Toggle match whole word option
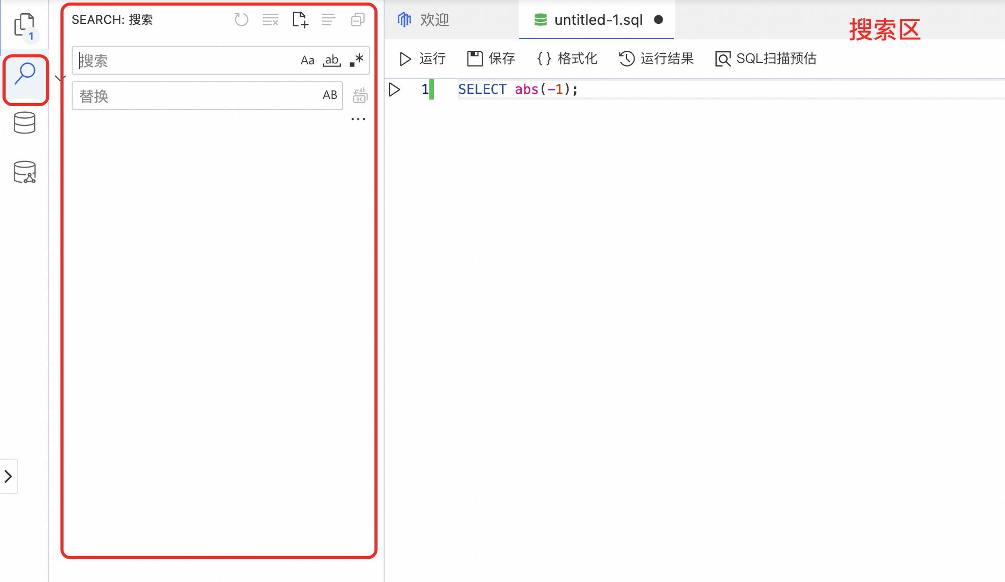 (x=332, y=60)
